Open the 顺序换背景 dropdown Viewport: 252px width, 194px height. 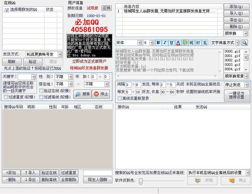(x=246, y=76)
